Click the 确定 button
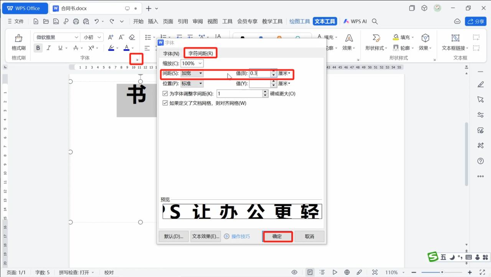The image size is (491, 277). click(x=277, y=236)
